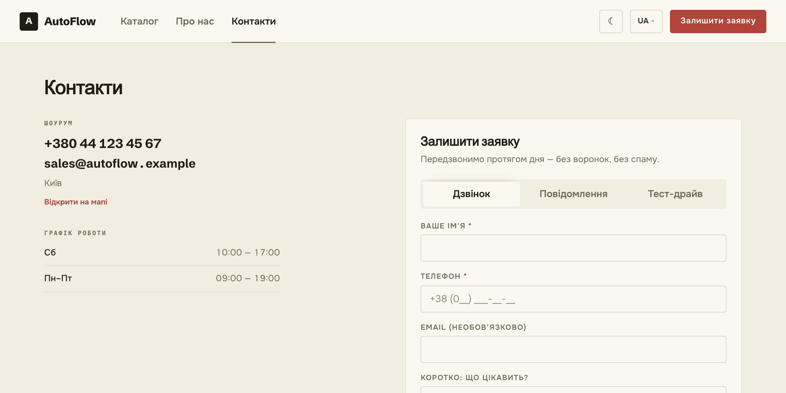Click the red Залишити заявку header button
The width and height of the screenshot is (786, 393).
coord(718,21)
